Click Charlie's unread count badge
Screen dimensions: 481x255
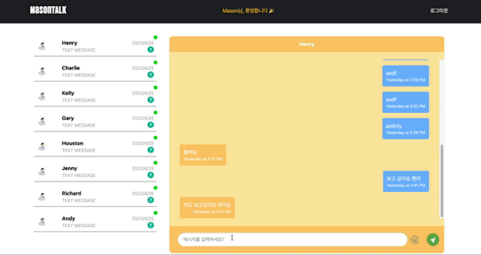pos(150,75)
